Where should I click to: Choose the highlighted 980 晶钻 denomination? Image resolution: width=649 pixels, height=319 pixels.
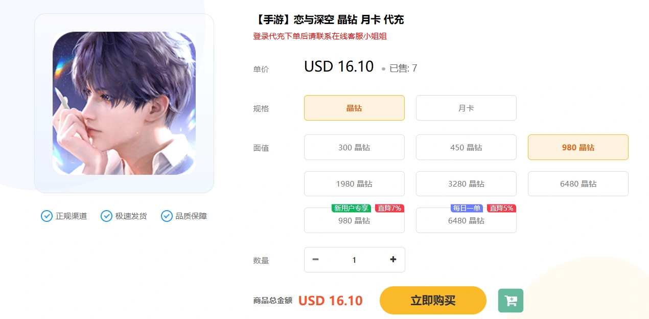[578, 147]
